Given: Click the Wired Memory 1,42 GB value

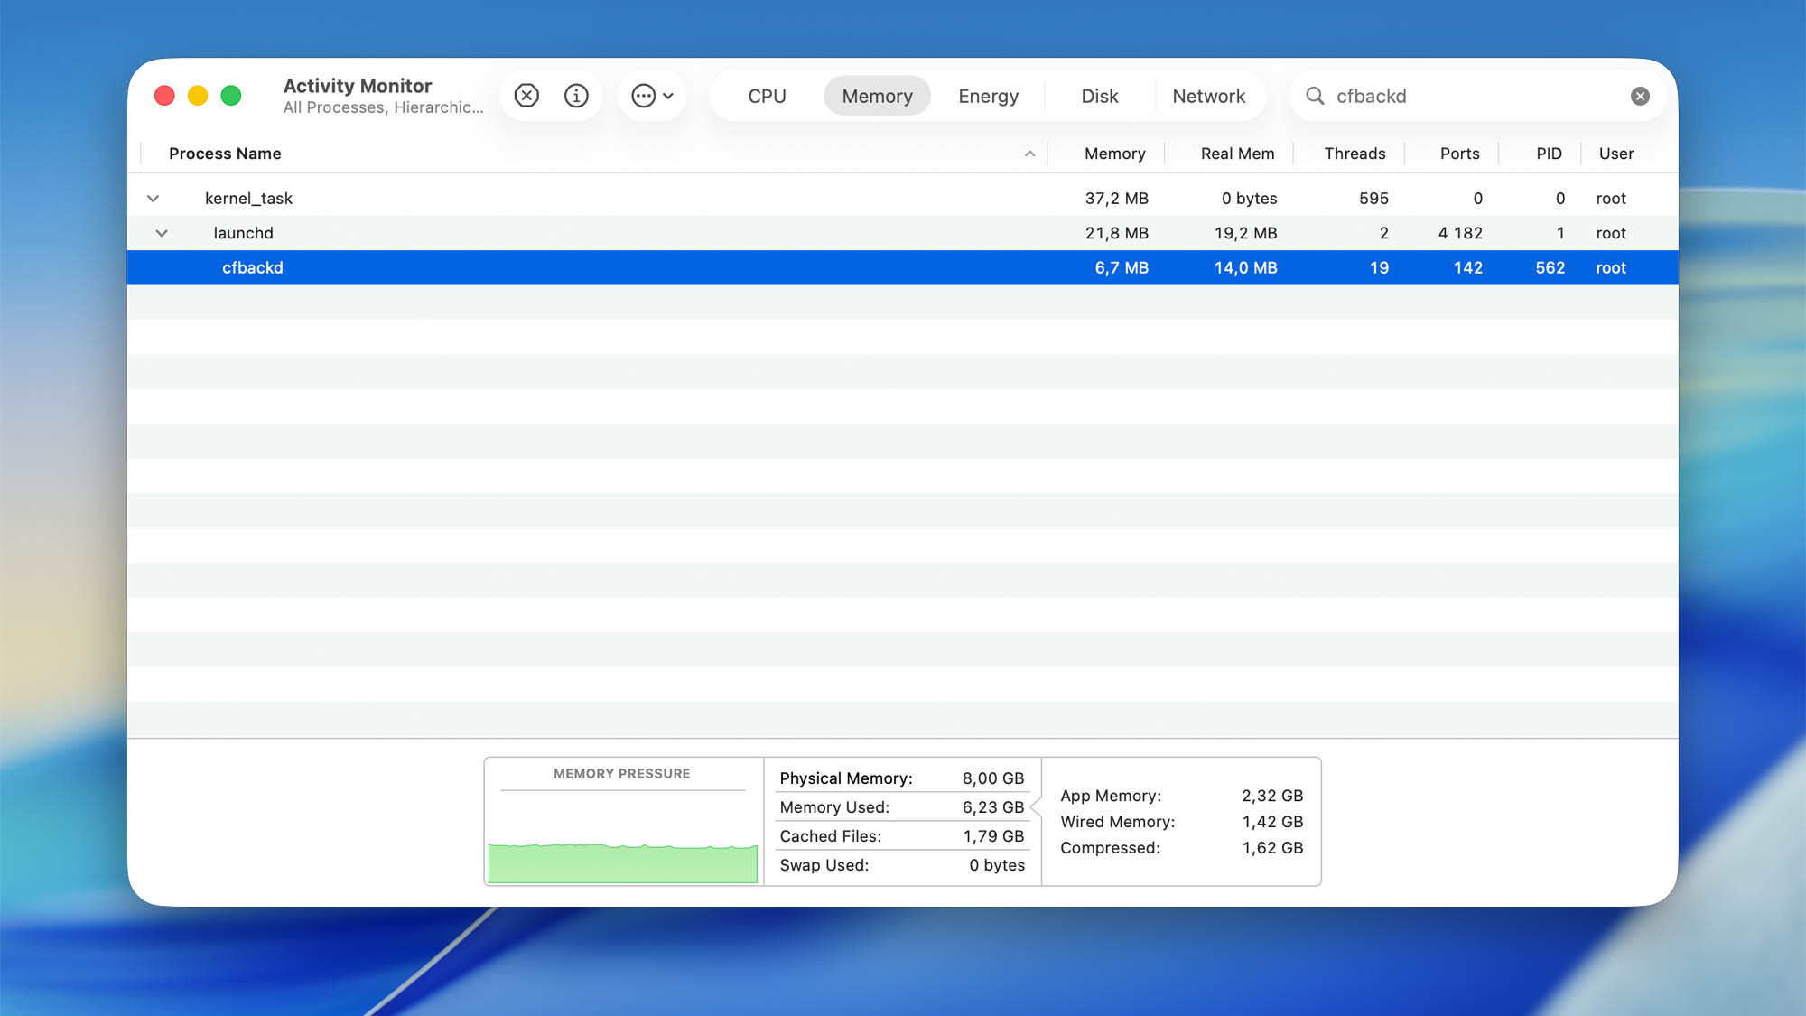Looking at the screenshot, I should point(1271,822).
